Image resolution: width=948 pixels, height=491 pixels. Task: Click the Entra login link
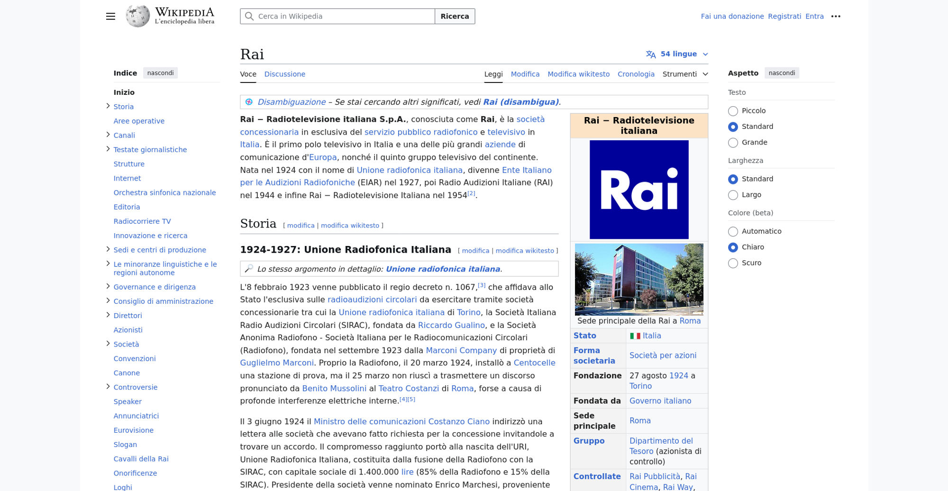coord(814,16)
